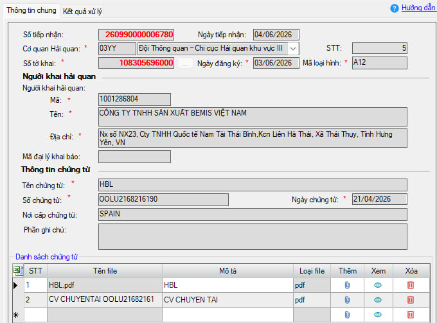The height and width of the screenshot is (323, 437).
Task: Click the Excel export icon in table header
Action: tap(18, 270)
